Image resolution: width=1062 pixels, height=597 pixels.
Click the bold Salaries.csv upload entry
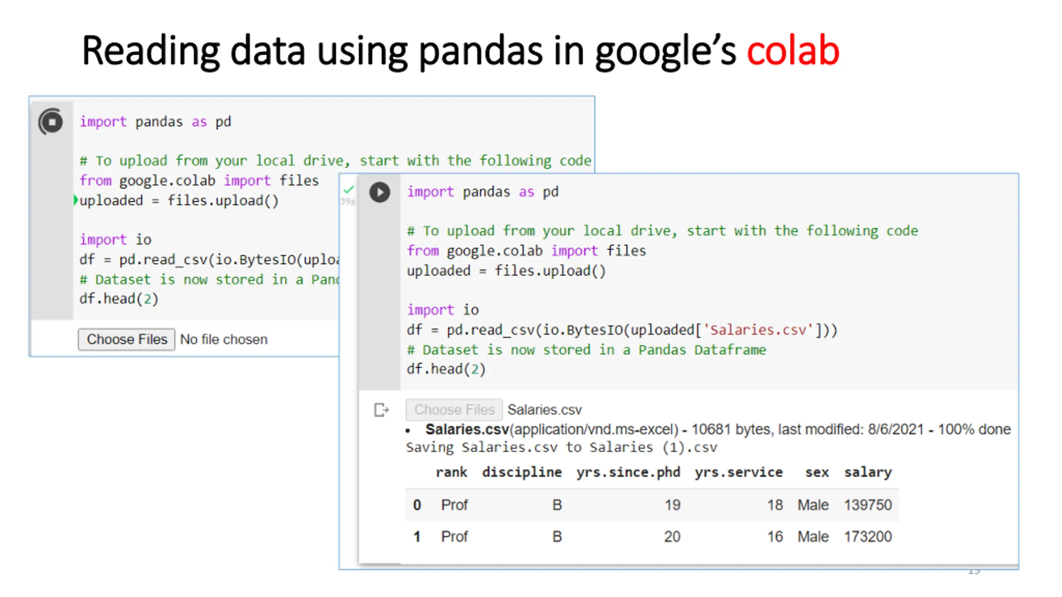[x=467, y=429]
